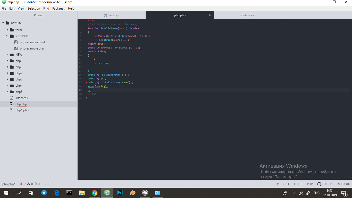Open the Git (0) panel
This screenshot has width=352, height=198.
(x=343, y=184)
